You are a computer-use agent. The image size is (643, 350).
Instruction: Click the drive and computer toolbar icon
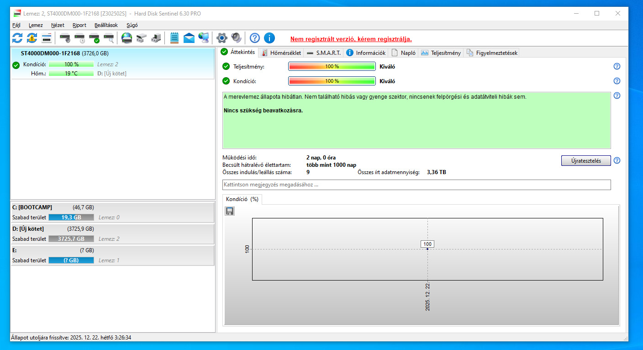[x=156, y=38]
